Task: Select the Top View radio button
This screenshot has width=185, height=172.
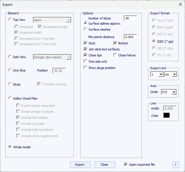Action: click(10, 19)
